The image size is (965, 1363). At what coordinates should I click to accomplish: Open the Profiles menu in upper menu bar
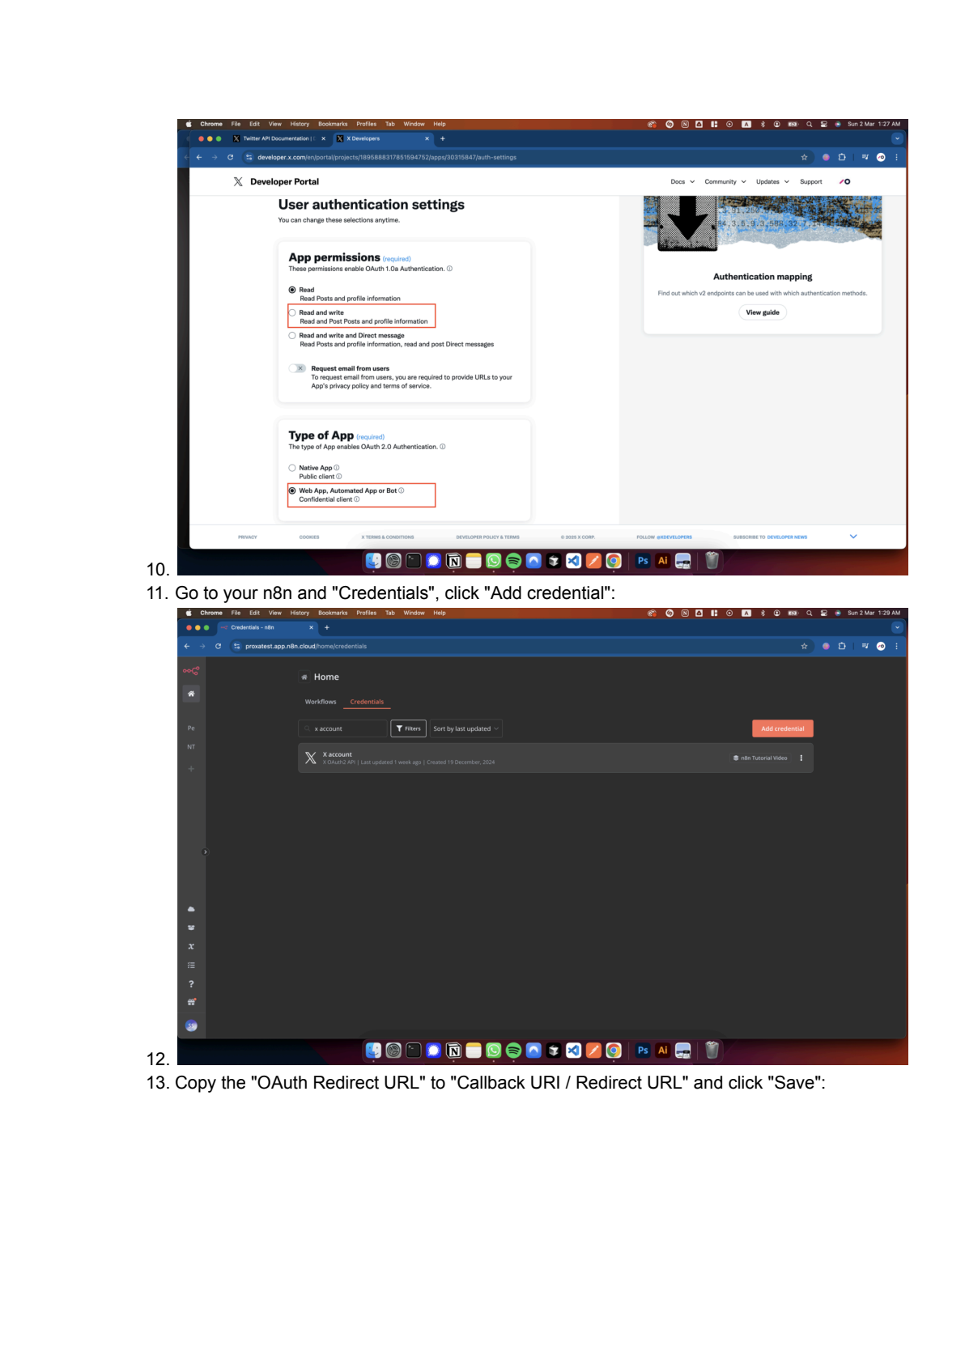coord(366,124)
